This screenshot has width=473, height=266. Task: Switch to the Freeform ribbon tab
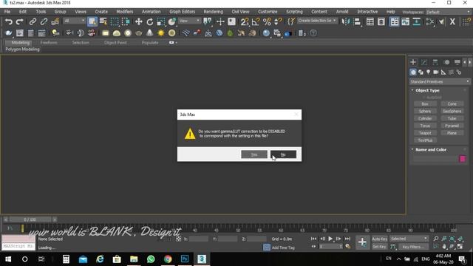click(49, 43)
